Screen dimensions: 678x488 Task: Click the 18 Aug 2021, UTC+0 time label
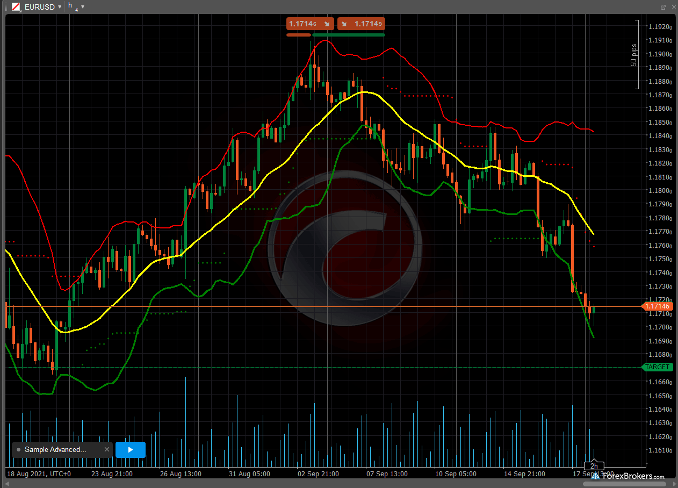pyautogui.click(x=38, y=474)
